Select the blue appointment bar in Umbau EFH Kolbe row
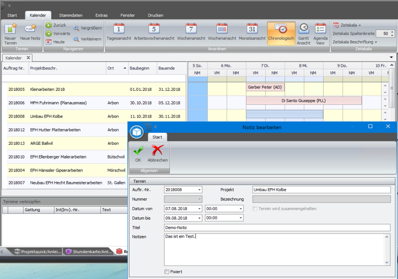The height and width of the screenshot is (279, 398). pyautogui.click(x=284, y=114)
